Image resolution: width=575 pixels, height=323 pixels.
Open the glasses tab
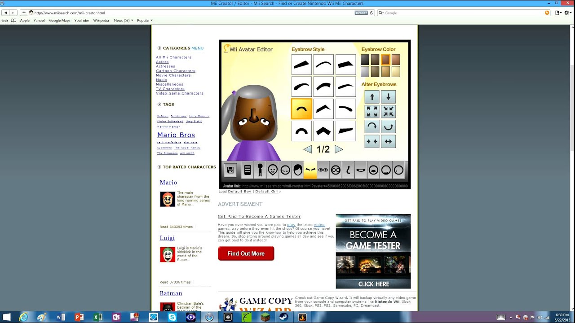pos(336,170)
